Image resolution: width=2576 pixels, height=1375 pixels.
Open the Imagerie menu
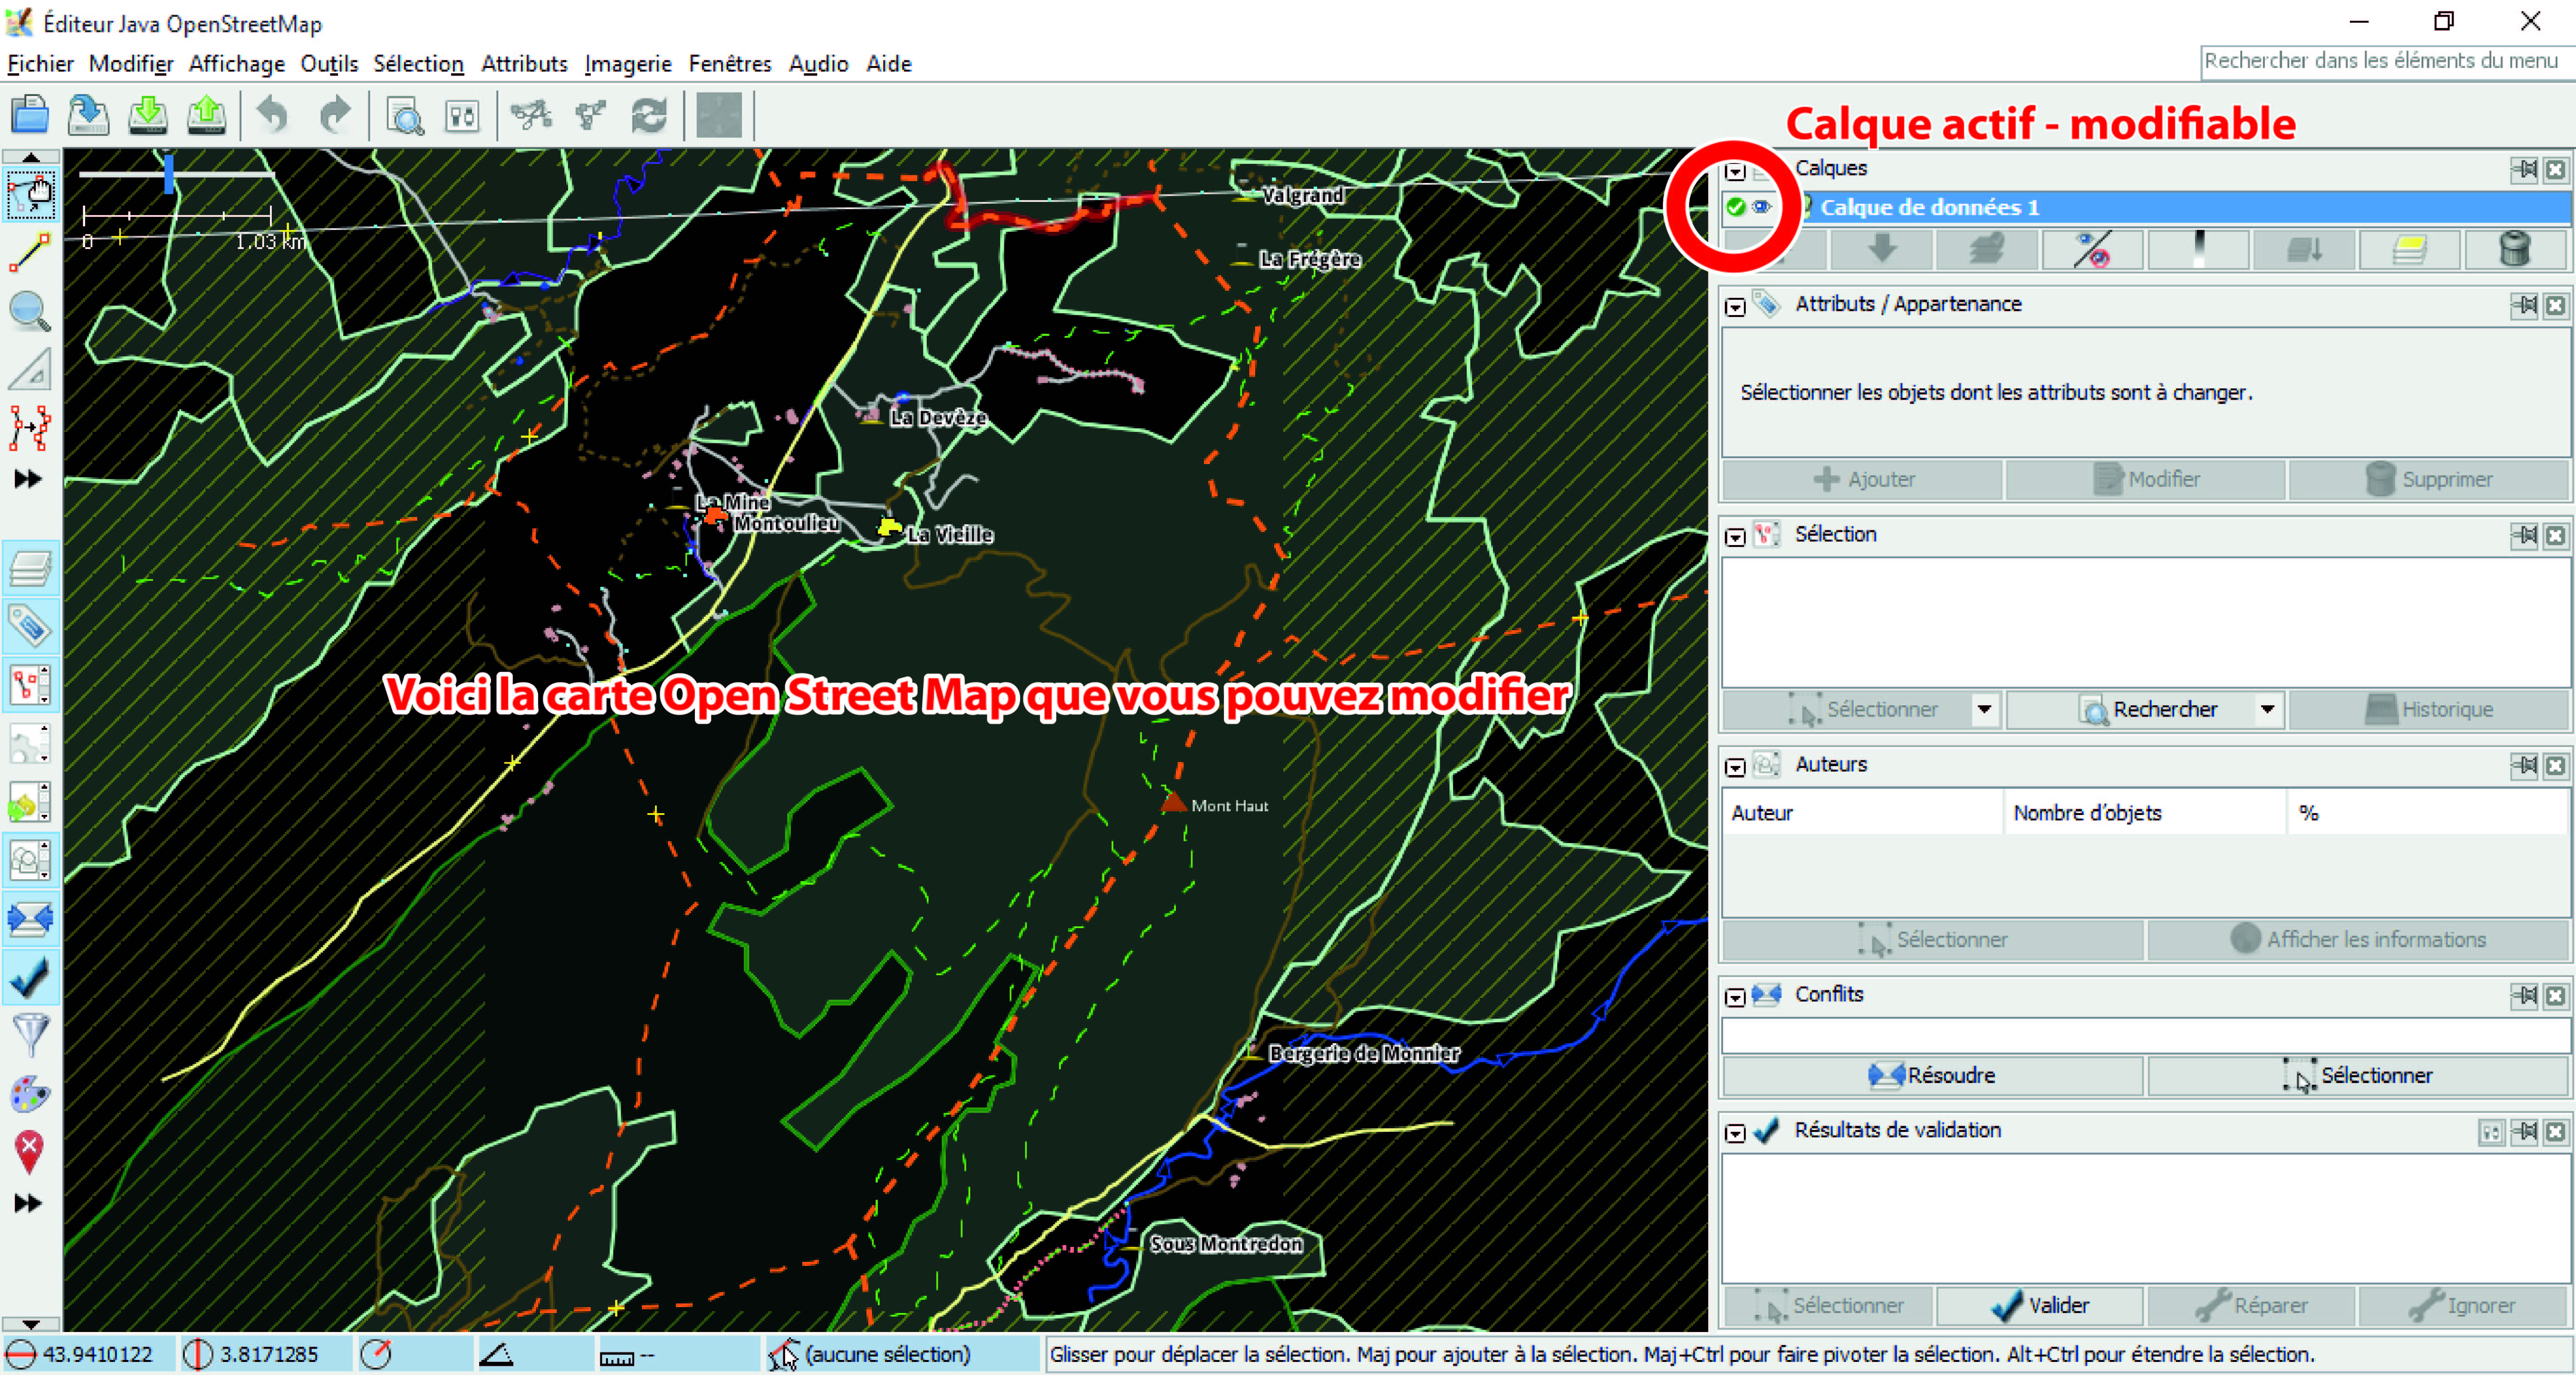coord(628,64)
